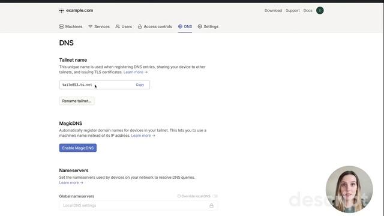The image size is (384, 216).
Task: Click the lock icon in Local DNS settings
Action: [x=211, y=205]
